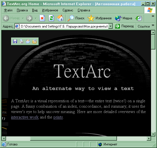Expand Forward button history dropdown arrow
This screenshot has width=157, height=148.
pyautogui.click(x=36, y=18)
